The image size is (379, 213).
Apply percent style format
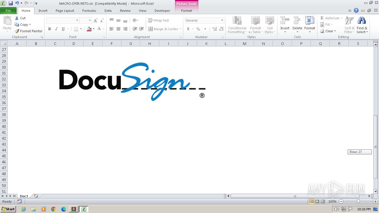coord(198,29)
